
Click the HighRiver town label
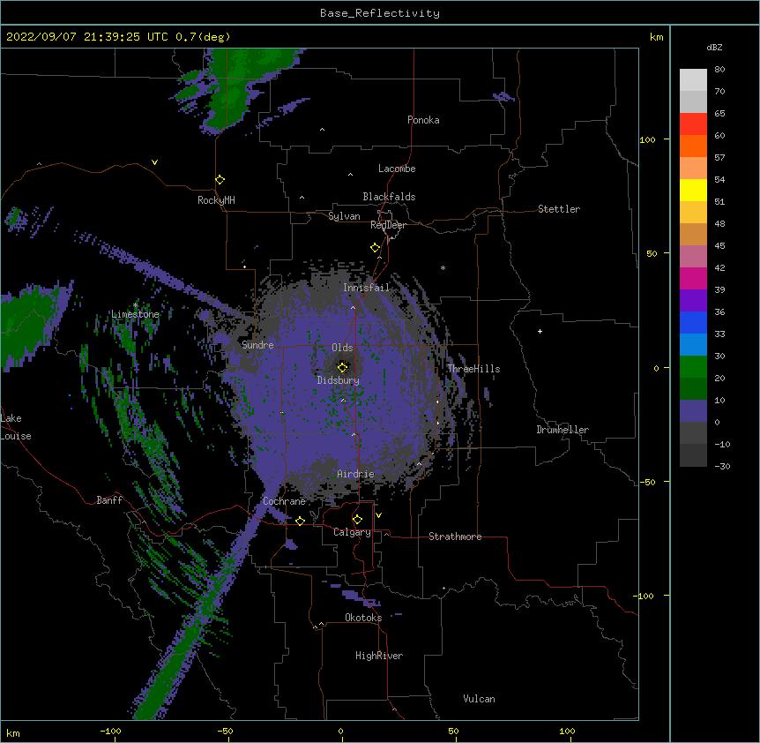coord(379,656)
